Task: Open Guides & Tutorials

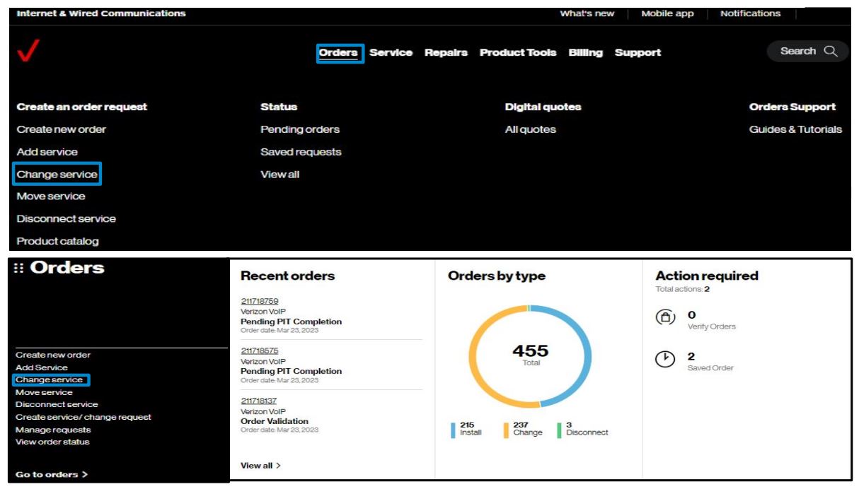Action: tap(796, 129)
